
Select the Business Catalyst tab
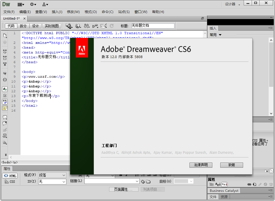pos(224,190)
